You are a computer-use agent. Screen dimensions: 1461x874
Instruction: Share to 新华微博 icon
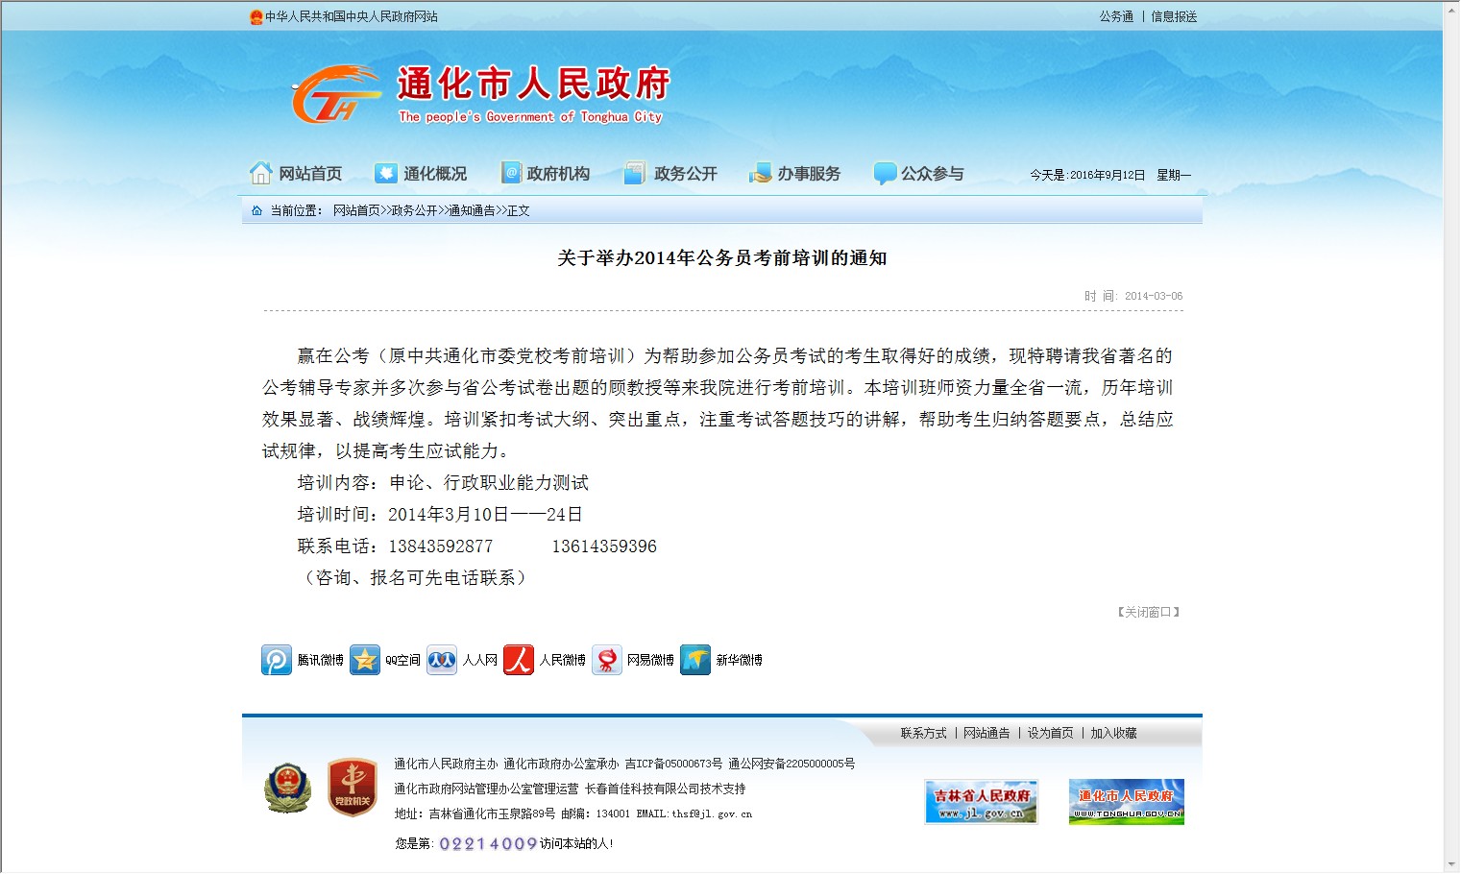(695, 660)
